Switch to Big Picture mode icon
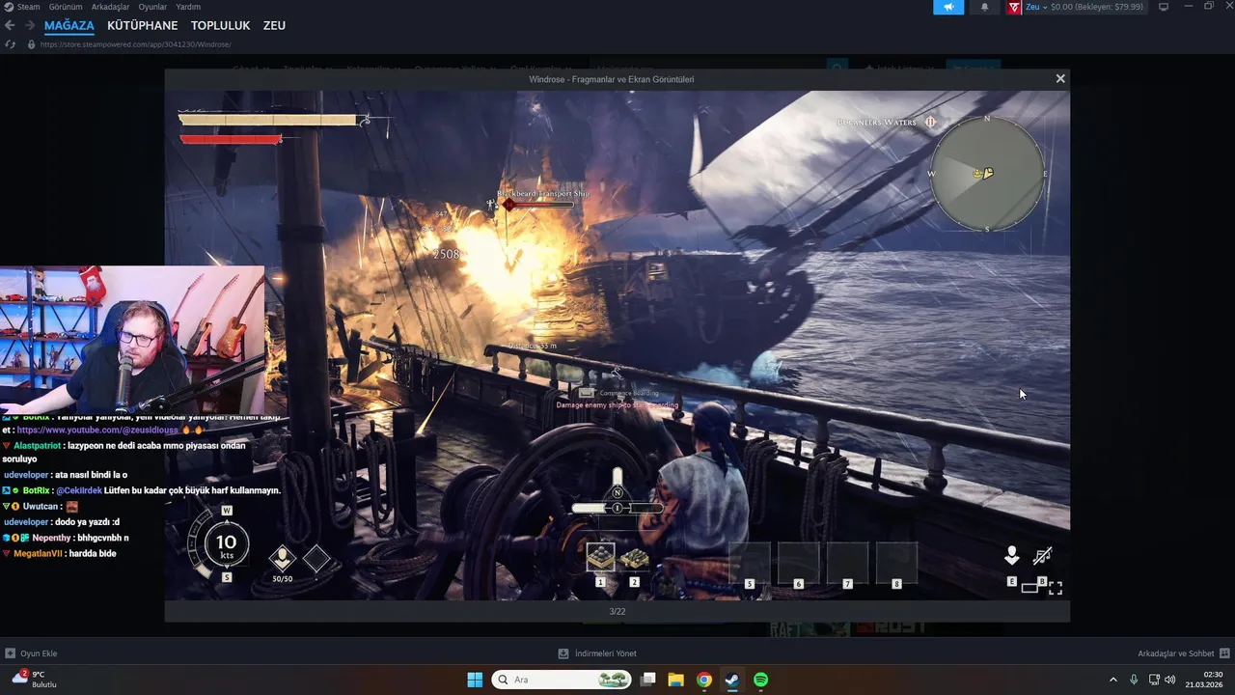Image resolution: width=1235 pixels, height=695 pixels. tap(1164, 7)
